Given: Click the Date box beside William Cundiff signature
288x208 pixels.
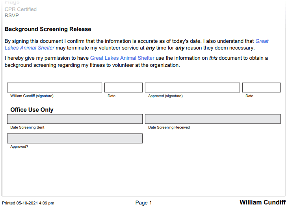Looking at the screenshot, I should (x=123, y=87).
